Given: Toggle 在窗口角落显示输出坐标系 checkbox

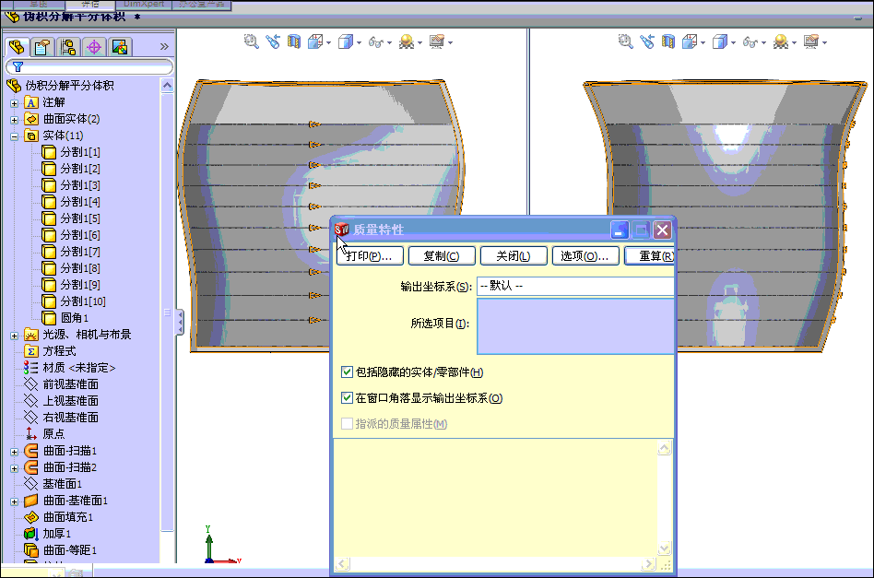Looking at the screenshot, I should (347, 397).
